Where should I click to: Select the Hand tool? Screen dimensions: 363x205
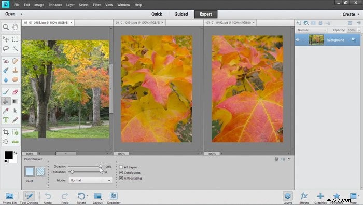click(x=15, y=27)
